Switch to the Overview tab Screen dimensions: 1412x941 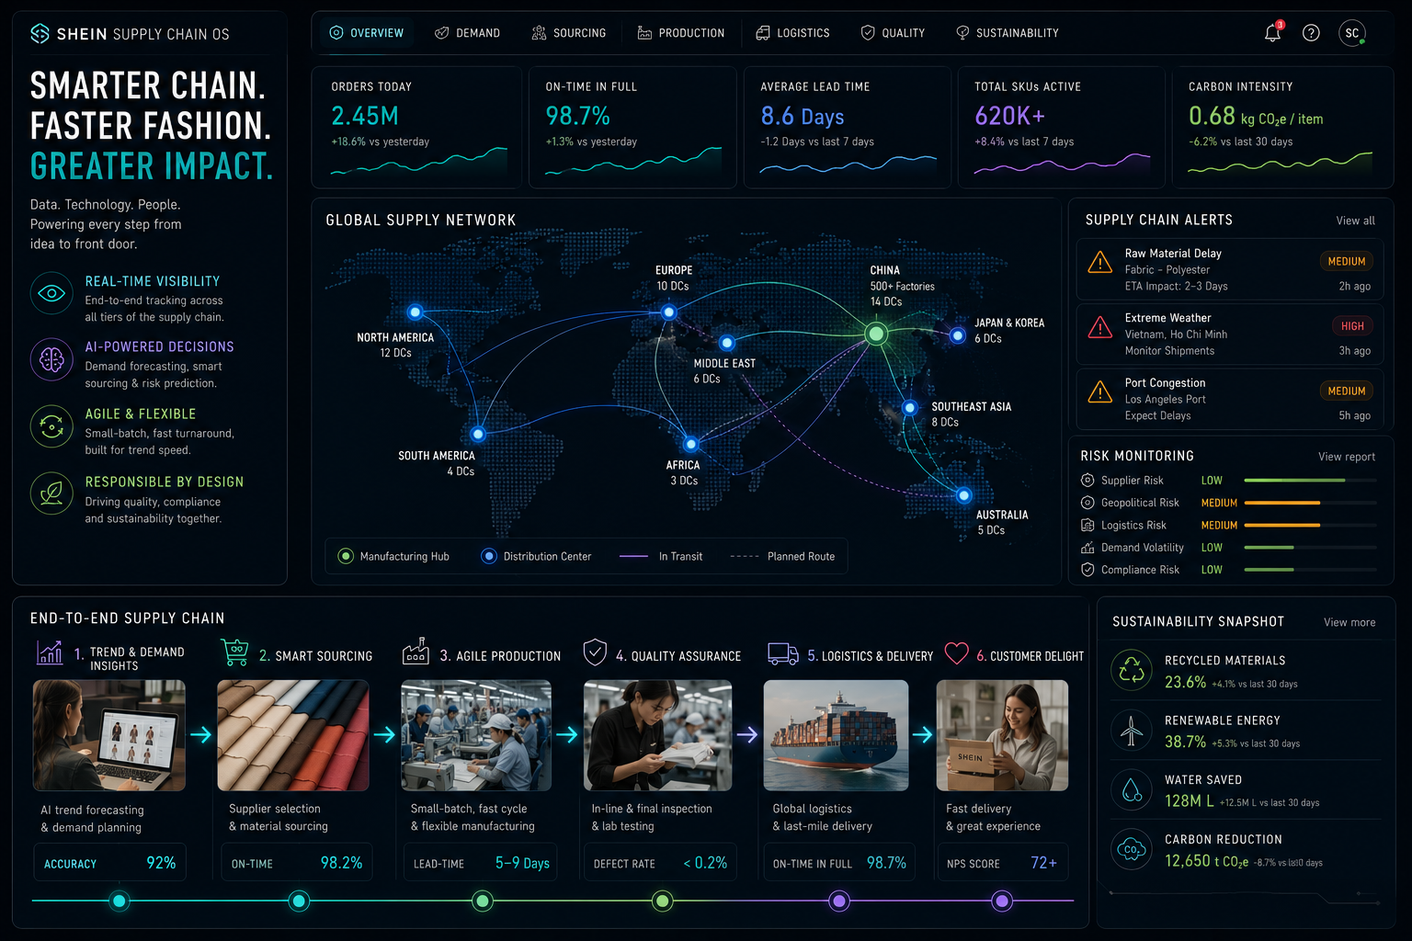pos(367,33)
